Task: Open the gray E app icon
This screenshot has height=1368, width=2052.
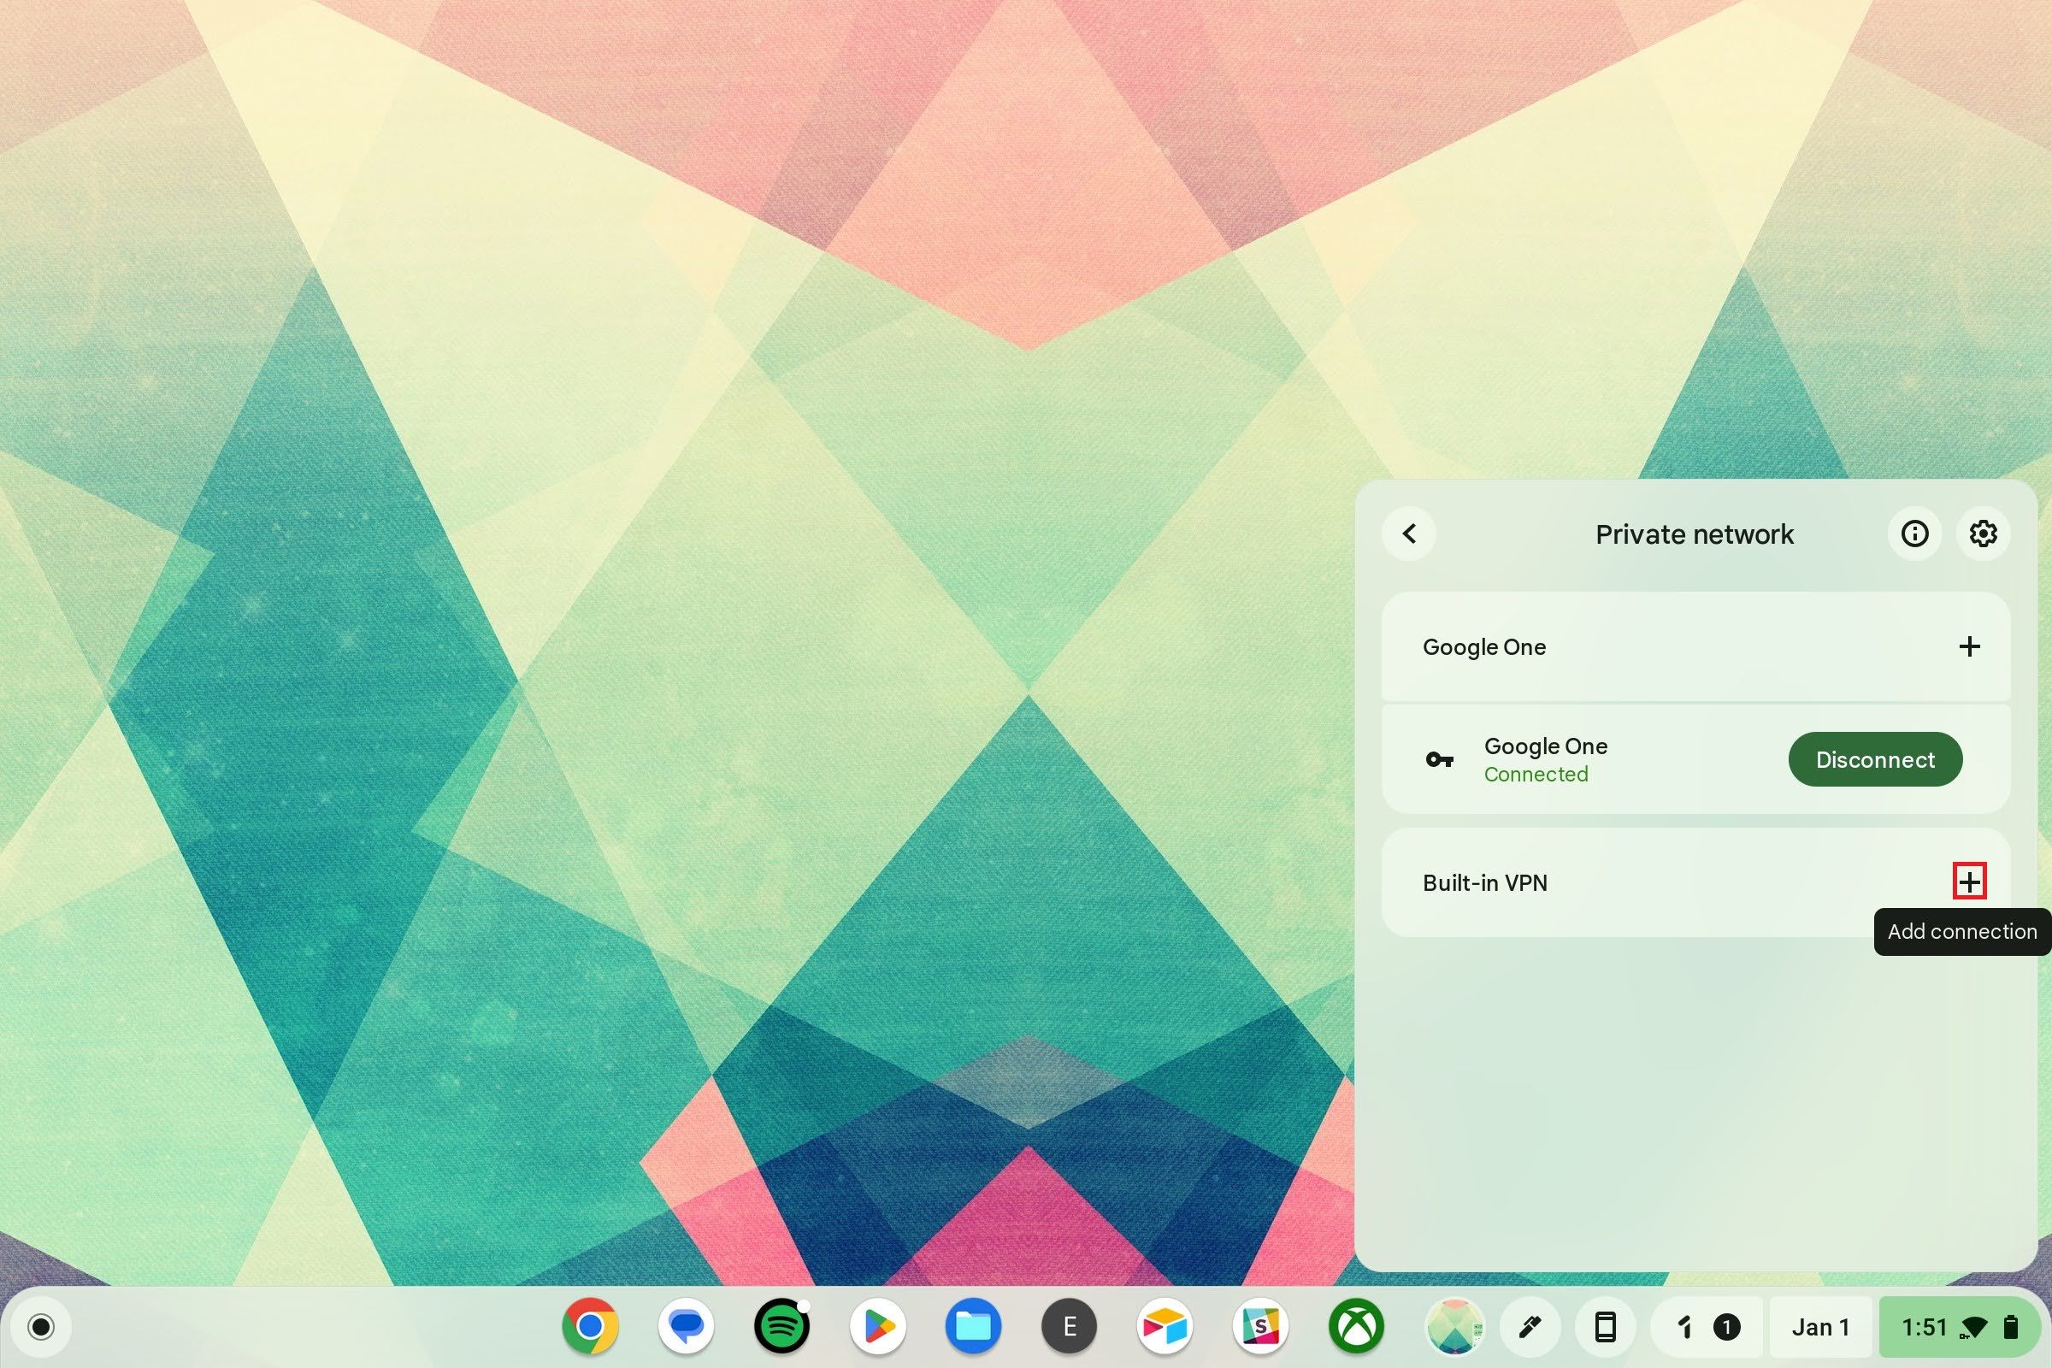Action: tap(1069, 1327)
